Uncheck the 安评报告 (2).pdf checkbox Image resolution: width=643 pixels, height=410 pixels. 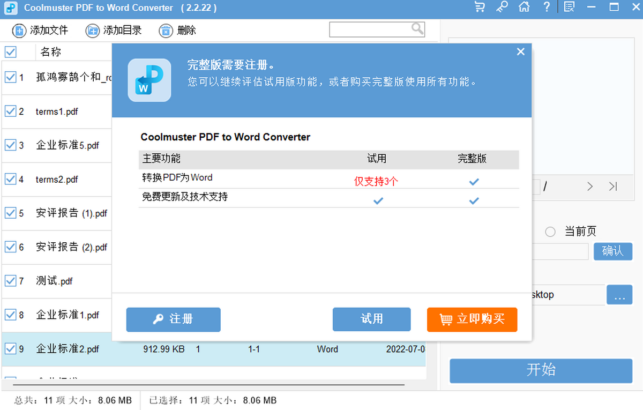(x=10, y=247)
